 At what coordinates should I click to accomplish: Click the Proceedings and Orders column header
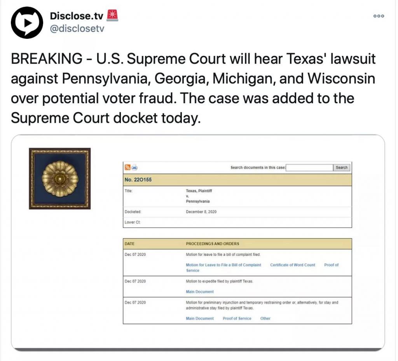213,244
